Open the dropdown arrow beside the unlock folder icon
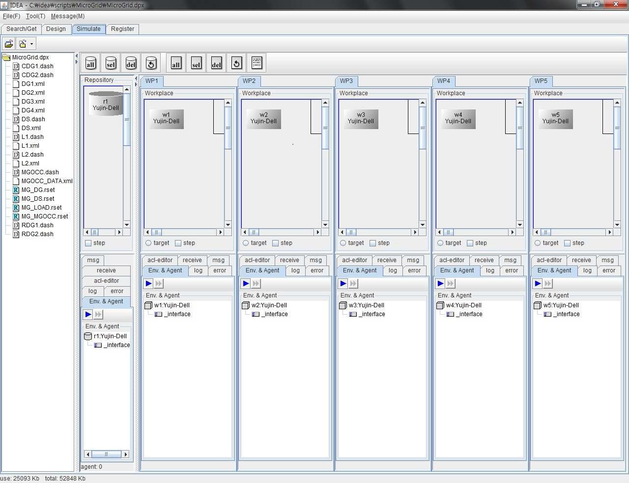629x483 pixels. pos(31,44)
